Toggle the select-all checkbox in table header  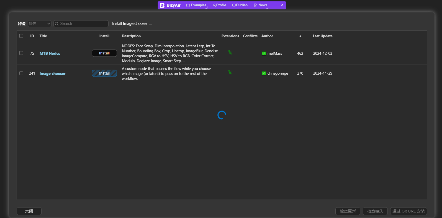pos(21,36)
